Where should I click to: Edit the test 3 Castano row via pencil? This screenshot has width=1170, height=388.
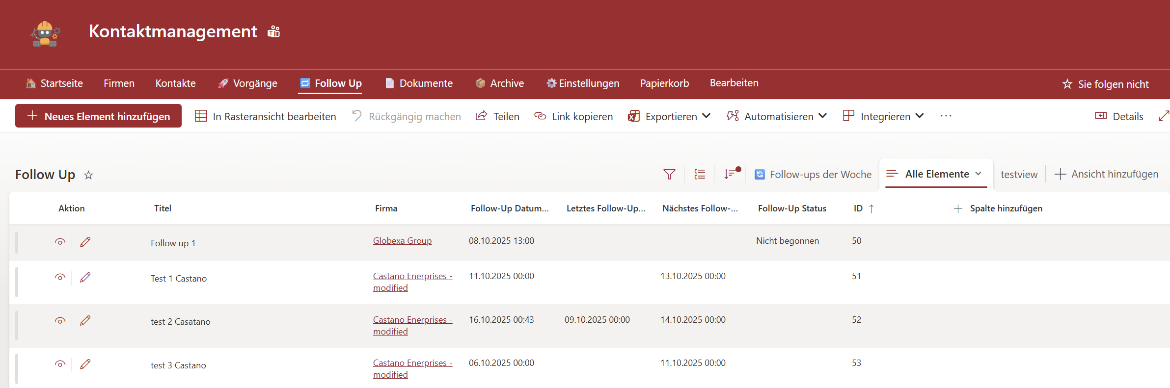point(85,364)
